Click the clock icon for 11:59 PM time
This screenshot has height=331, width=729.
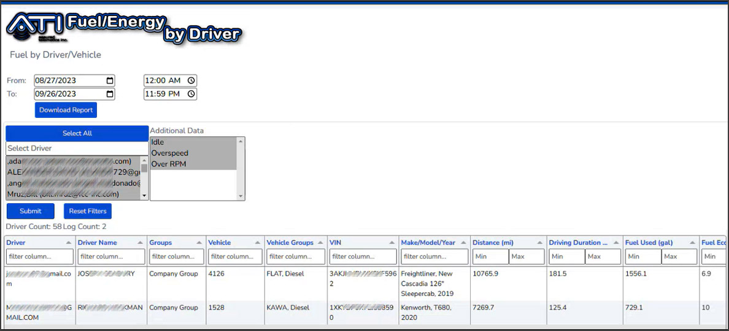point(191,94)
